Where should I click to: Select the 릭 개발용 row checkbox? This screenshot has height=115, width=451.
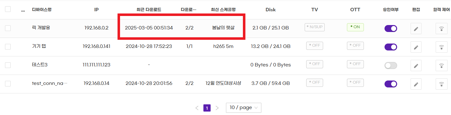[8, 28]
